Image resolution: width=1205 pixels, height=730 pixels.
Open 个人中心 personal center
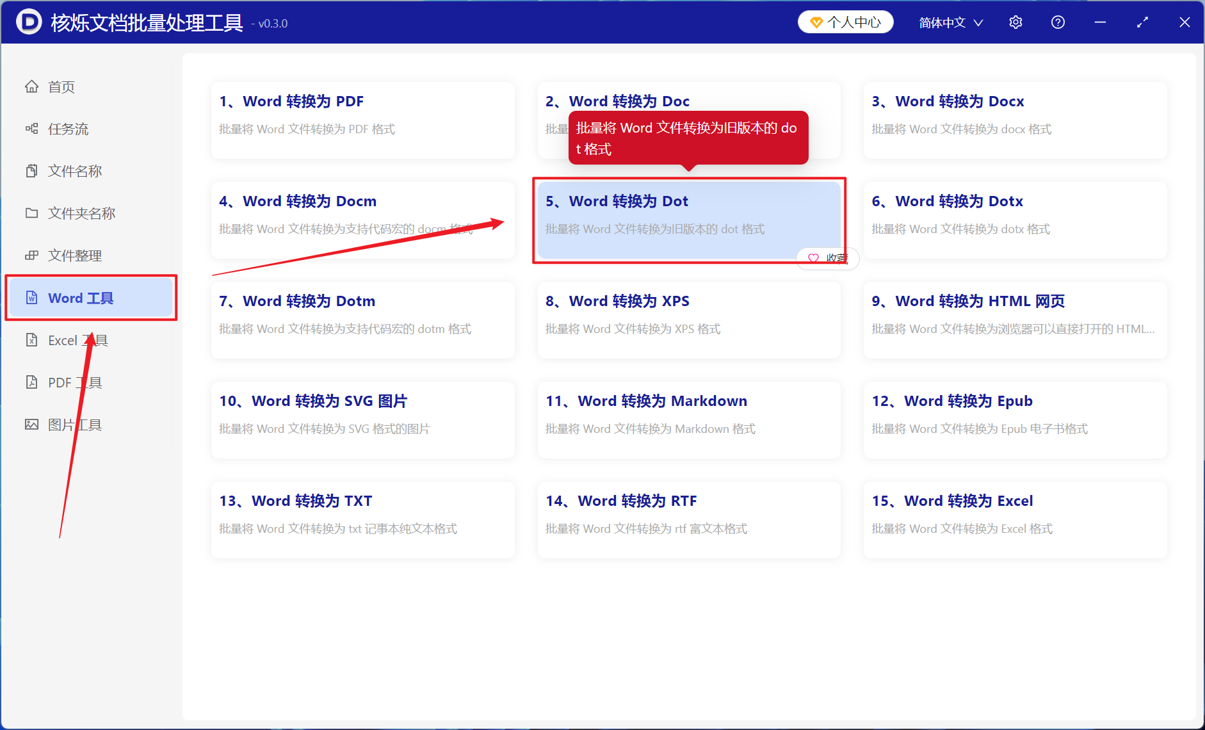[x=845, y=22]
